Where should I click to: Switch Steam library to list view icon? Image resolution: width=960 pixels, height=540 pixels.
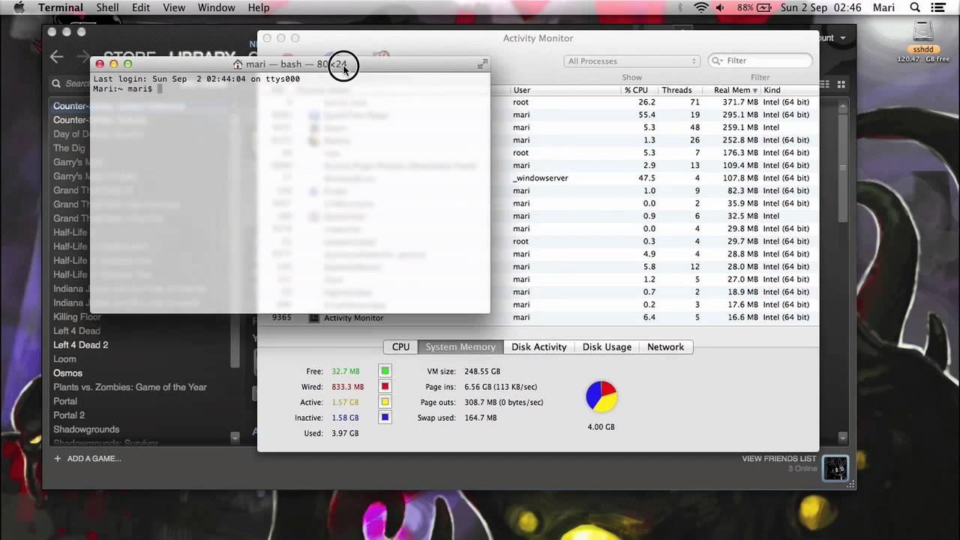[824, 84]
